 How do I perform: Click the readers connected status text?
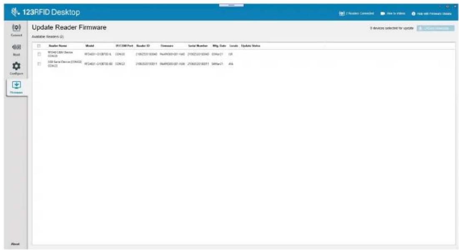360,13
